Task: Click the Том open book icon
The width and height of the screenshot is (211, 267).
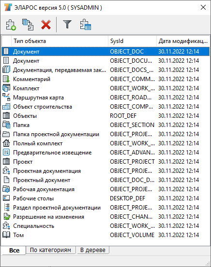Action: [6, 235]
